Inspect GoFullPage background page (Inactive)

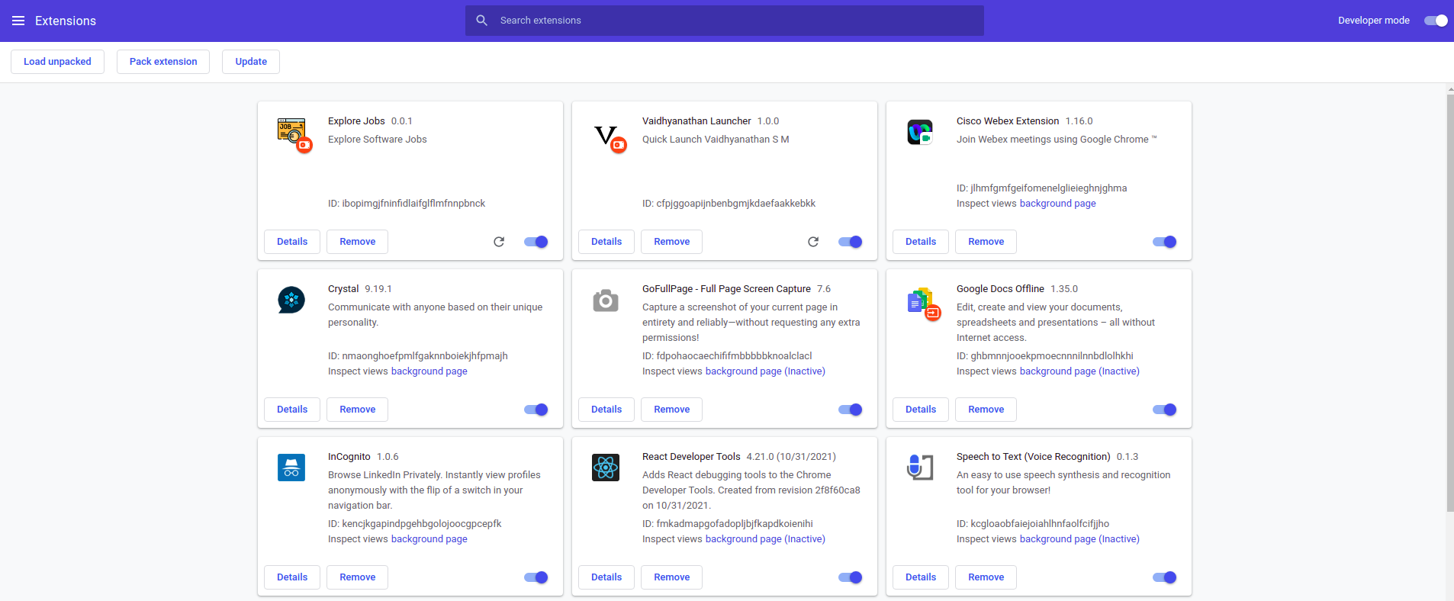click(765, 371)
